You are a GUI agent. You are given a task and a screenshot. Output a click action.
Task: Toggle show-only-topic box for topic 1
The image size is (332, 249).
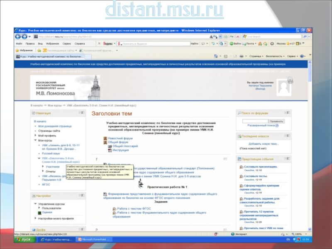point(225,159)
